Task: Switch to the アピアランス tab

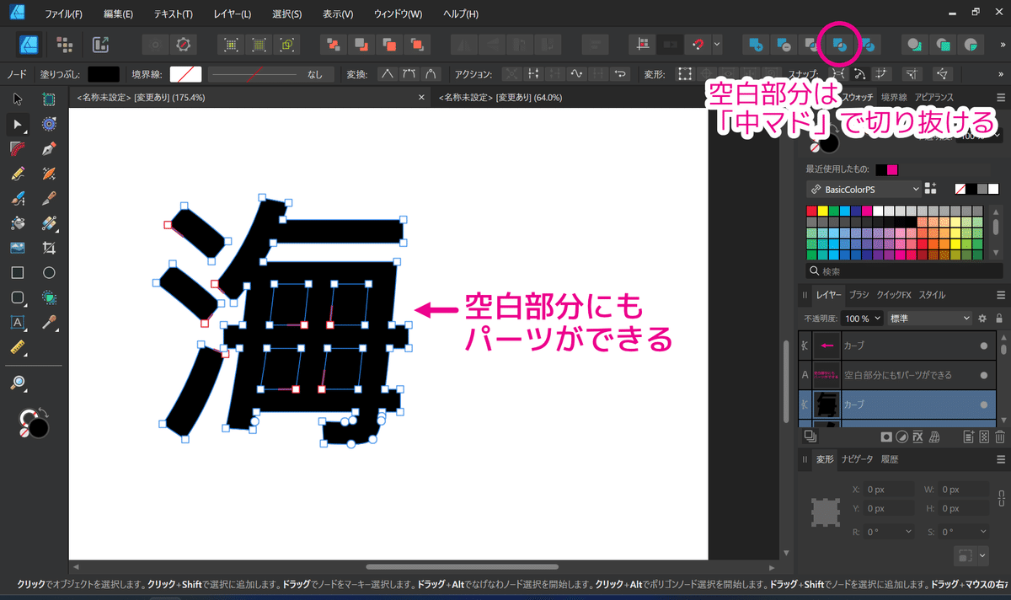Action: (x=934, y=98)
